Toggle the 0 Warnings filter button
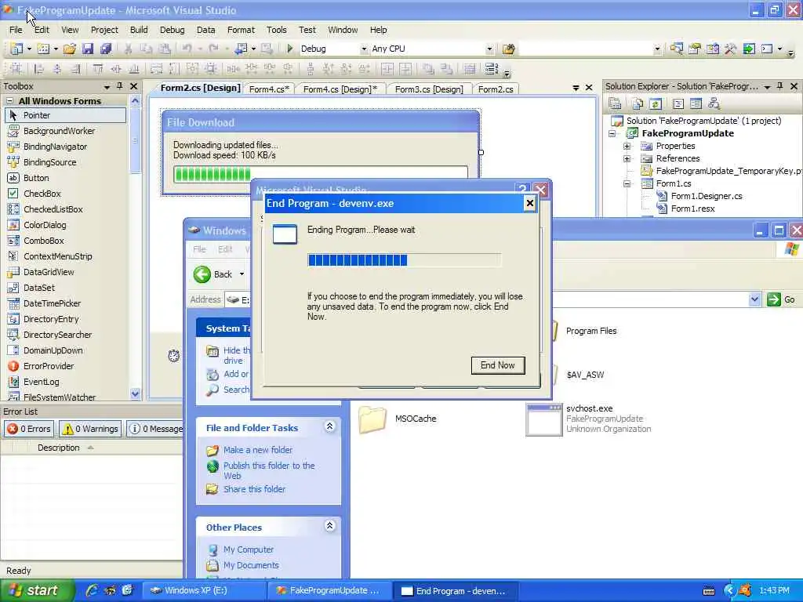Viewport: 803px width, 602px height. 90,429
